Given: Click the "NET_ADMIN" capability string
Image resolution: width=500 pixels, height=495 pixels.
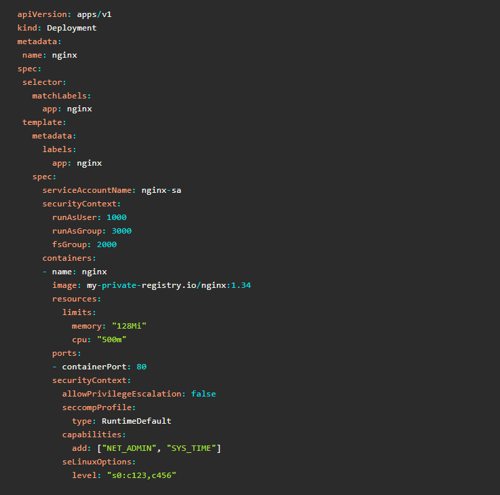Looking at the screenshot, I should click(x=129, y=448).
